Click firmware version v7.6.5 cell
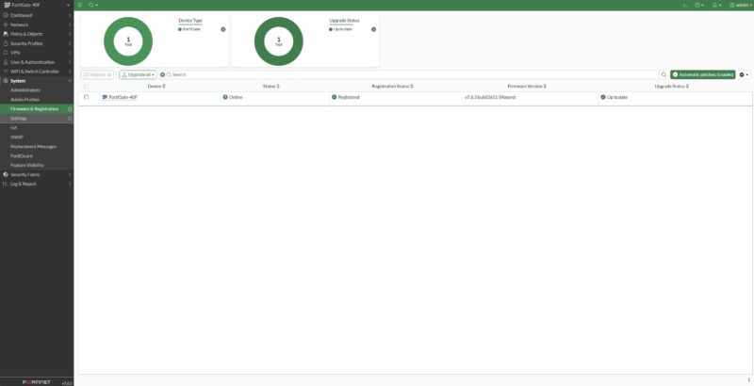The width and height of the screenshot is (754, 386). (489, 97)
